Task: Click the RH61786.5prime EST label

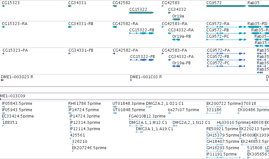Action: tap(84, 104)
